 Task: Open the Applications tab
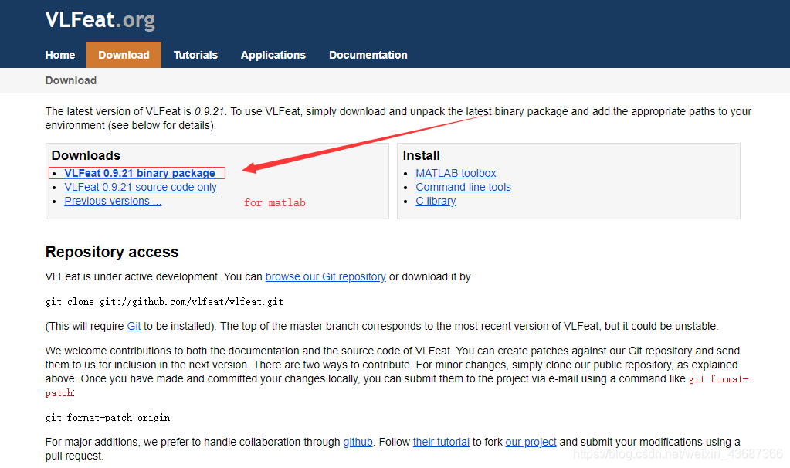273,55
